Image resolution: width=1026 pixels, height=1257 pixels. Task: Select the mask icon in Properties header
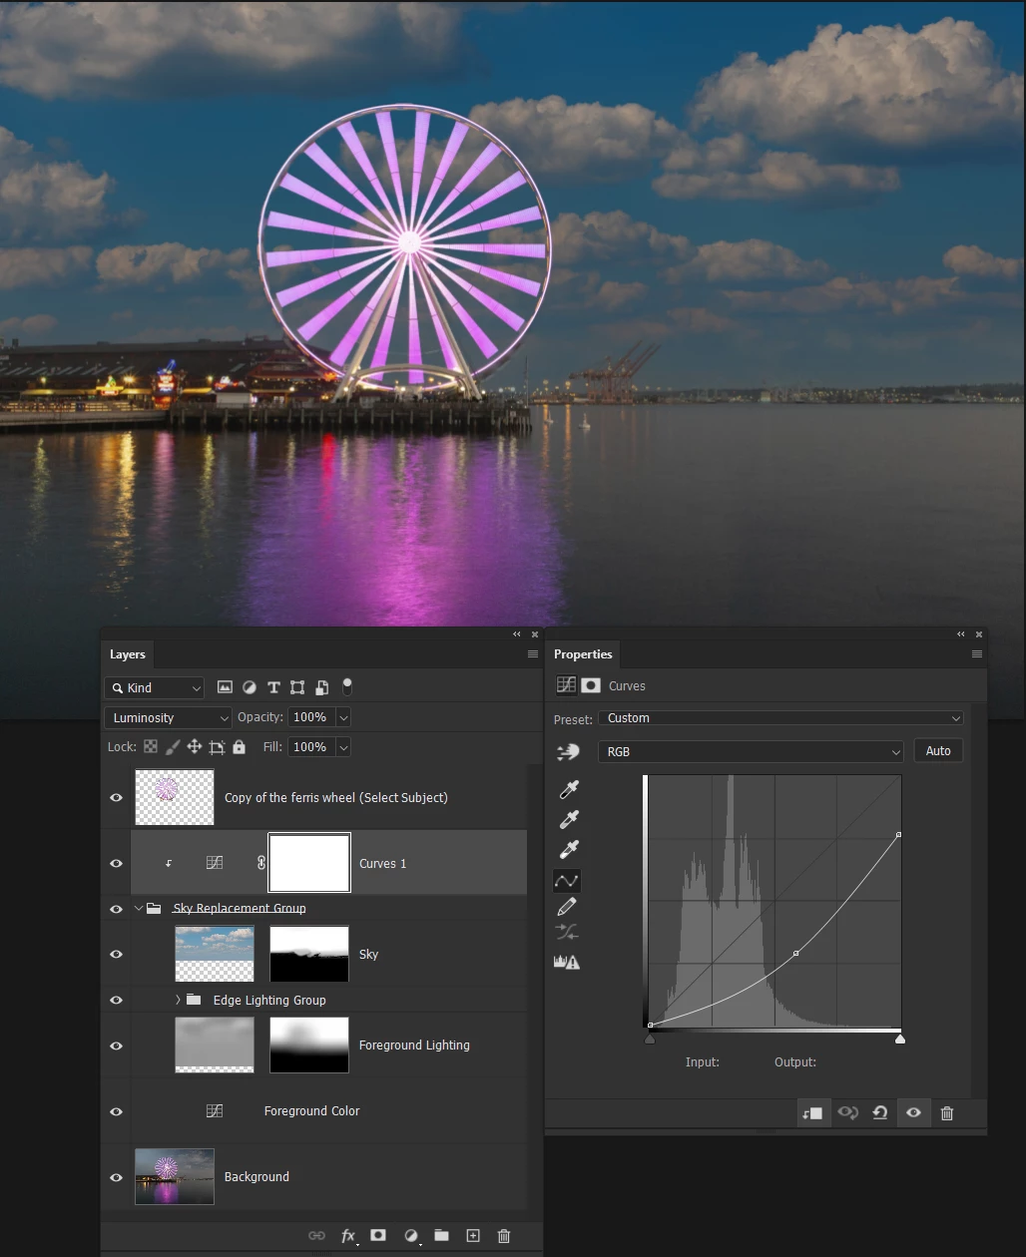point(591,685)
